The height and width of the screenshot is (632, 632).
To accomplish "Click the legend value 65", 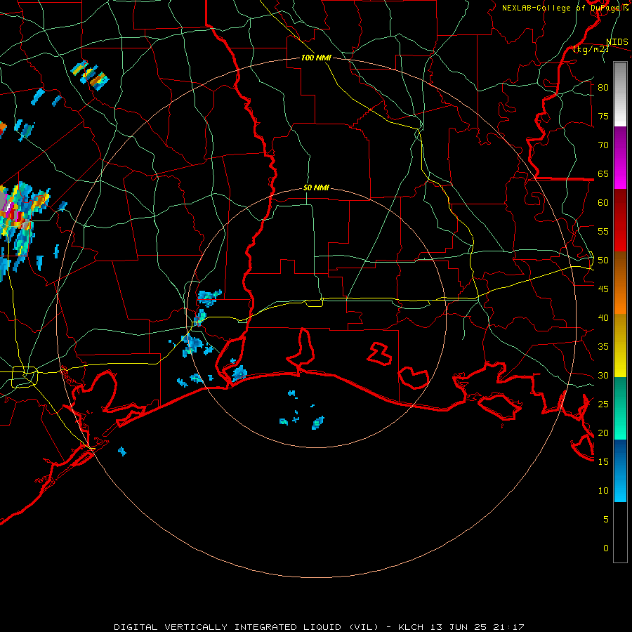I will [x=603, y=173].
